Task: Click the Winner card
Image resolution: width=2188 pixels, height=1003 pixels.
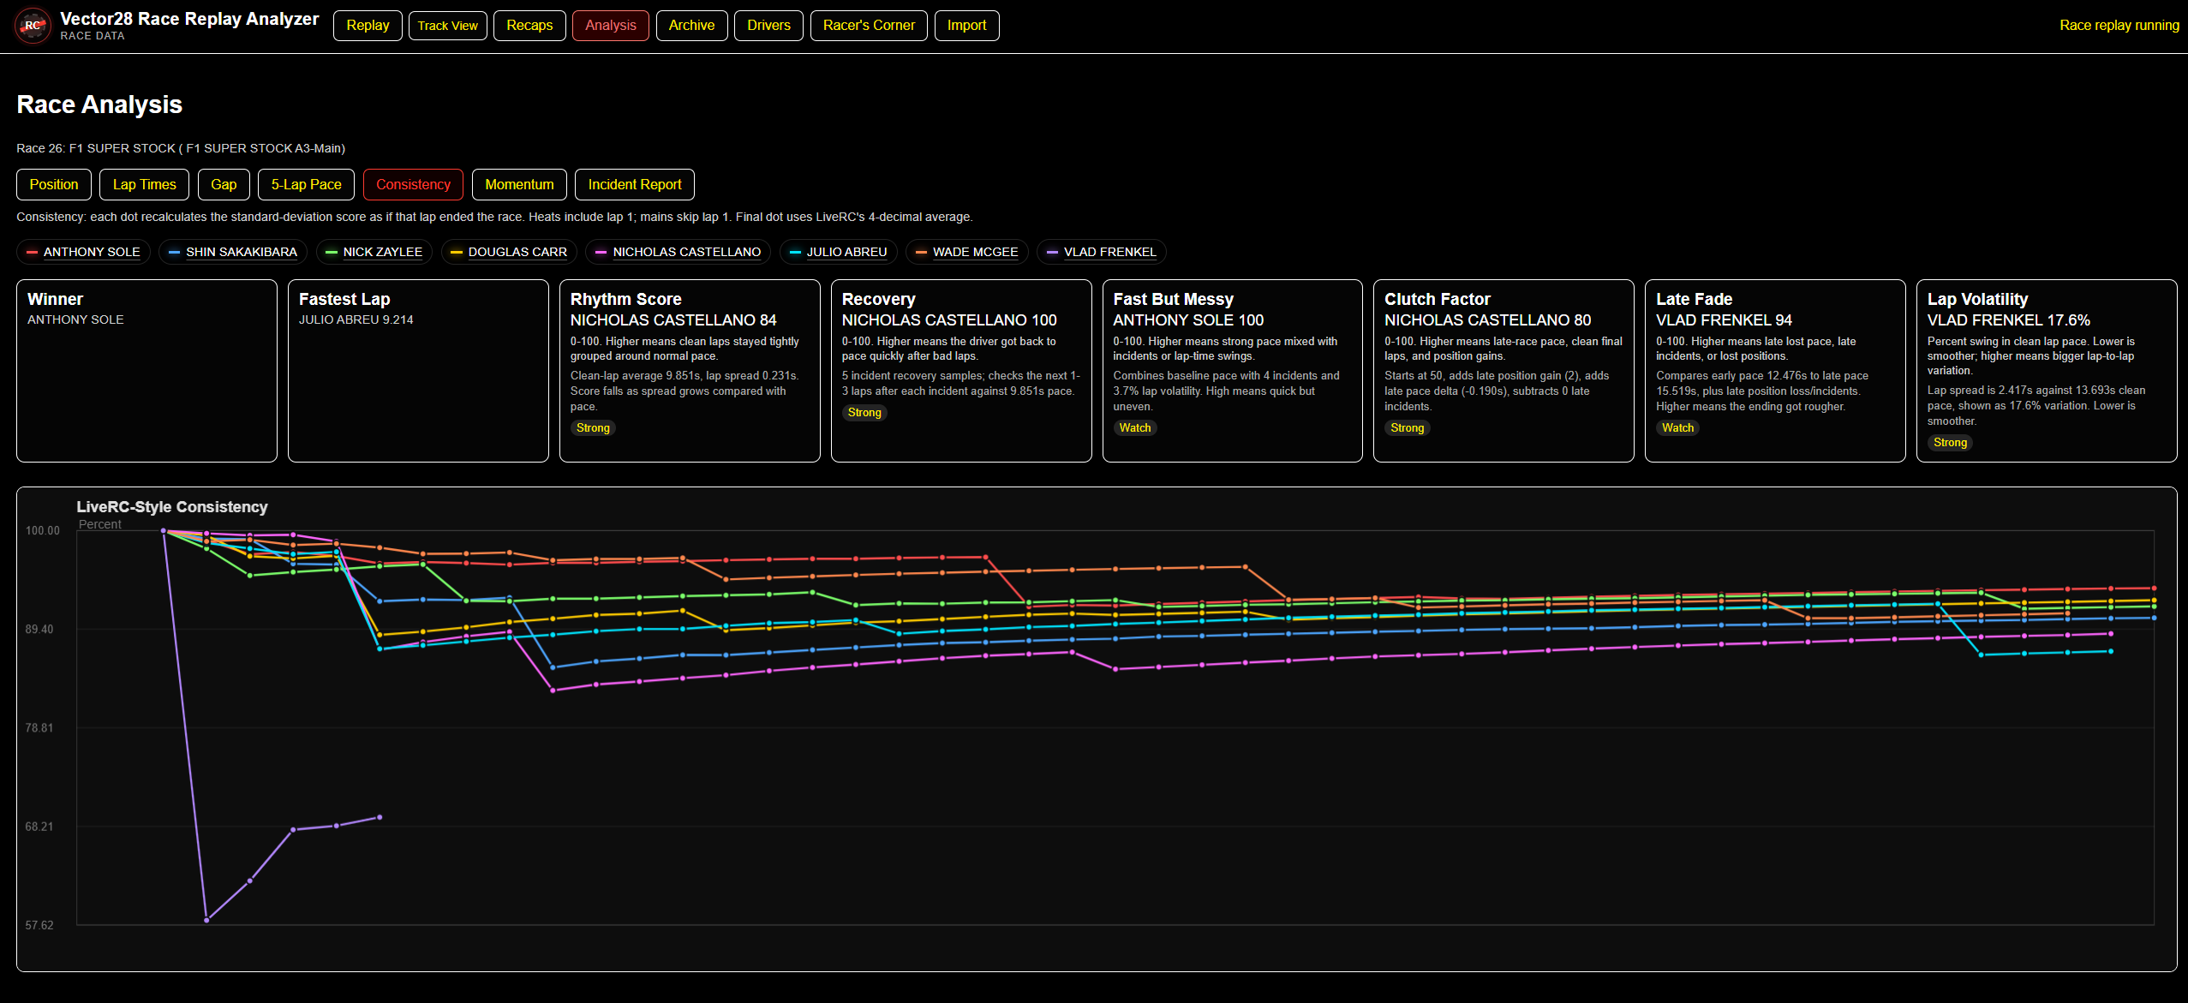Action: pyautogui.click(x=146, y=371)
